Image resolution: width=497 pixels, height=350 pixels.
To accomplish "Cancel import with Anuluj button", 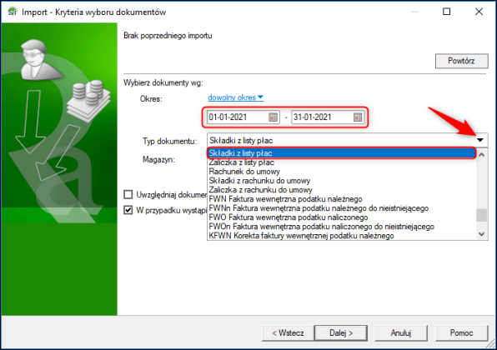I will [401, 332].
